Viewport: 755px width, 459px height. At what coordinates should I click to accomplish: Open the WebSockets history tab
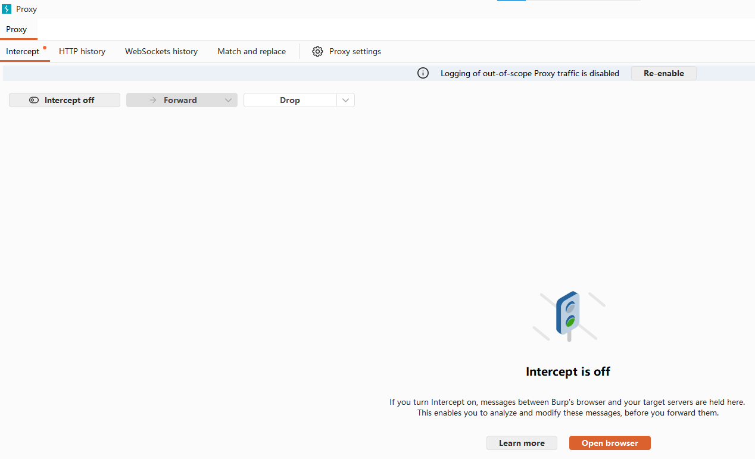tap(161, 52)
